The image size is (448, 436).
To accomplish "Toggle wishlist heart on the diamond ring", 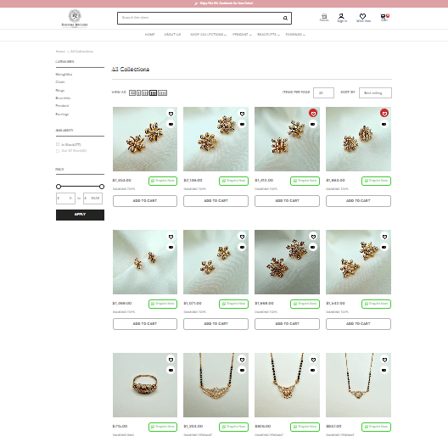I will coord(171,360).
